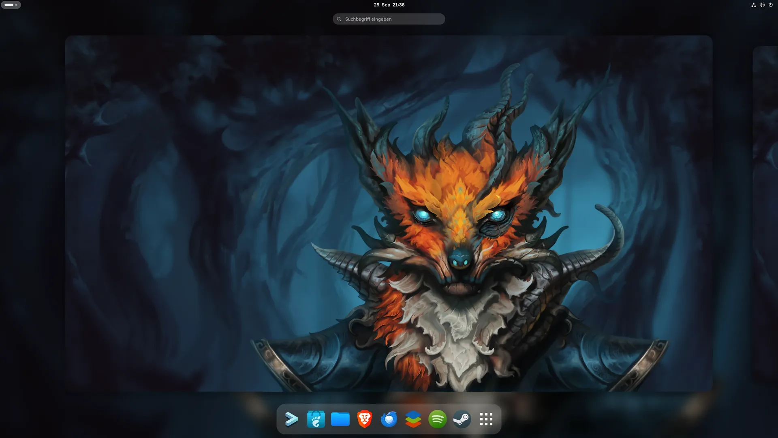Open the Files folder icon
Viewport: 778px width, 438px height.
tap(340, 419)
